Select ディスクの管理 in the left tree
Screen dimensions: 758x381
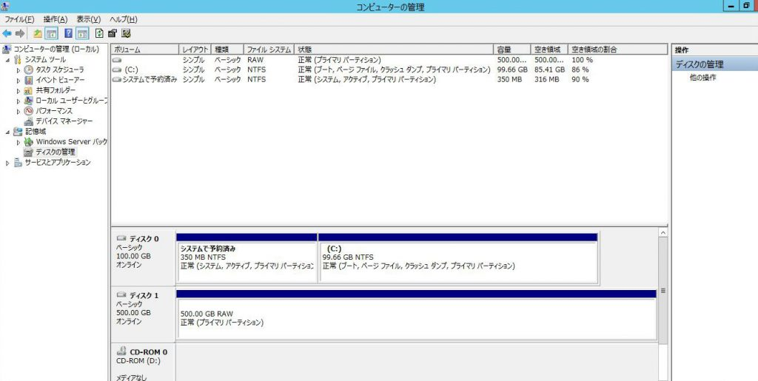[56, 152]
